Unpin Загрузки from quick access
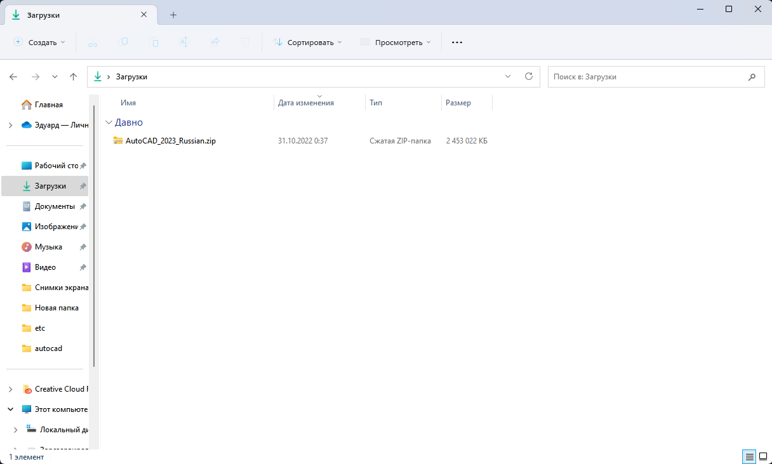 pyautogui.click(x=83, y=186)
